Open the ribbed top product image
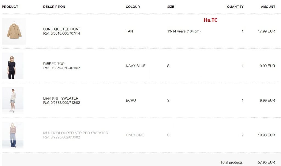This screenshot has width=281, height=166. 12,66
